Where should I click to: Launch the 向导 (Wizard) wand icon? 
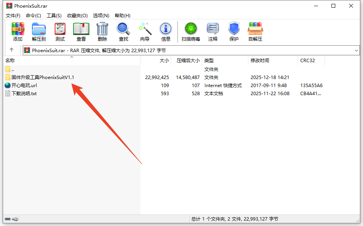pos(145,31)
